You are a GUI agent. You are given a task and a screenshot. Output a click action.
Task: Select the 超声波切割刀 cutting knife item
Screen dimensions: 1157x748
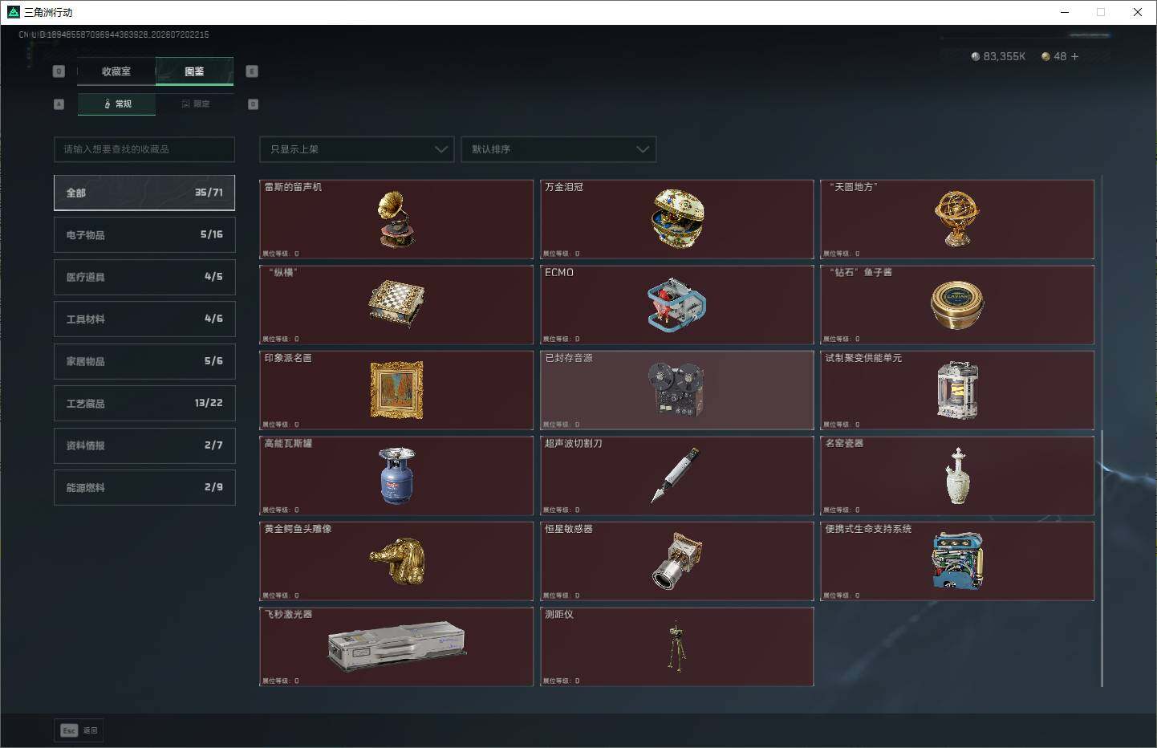coord(676,476)
